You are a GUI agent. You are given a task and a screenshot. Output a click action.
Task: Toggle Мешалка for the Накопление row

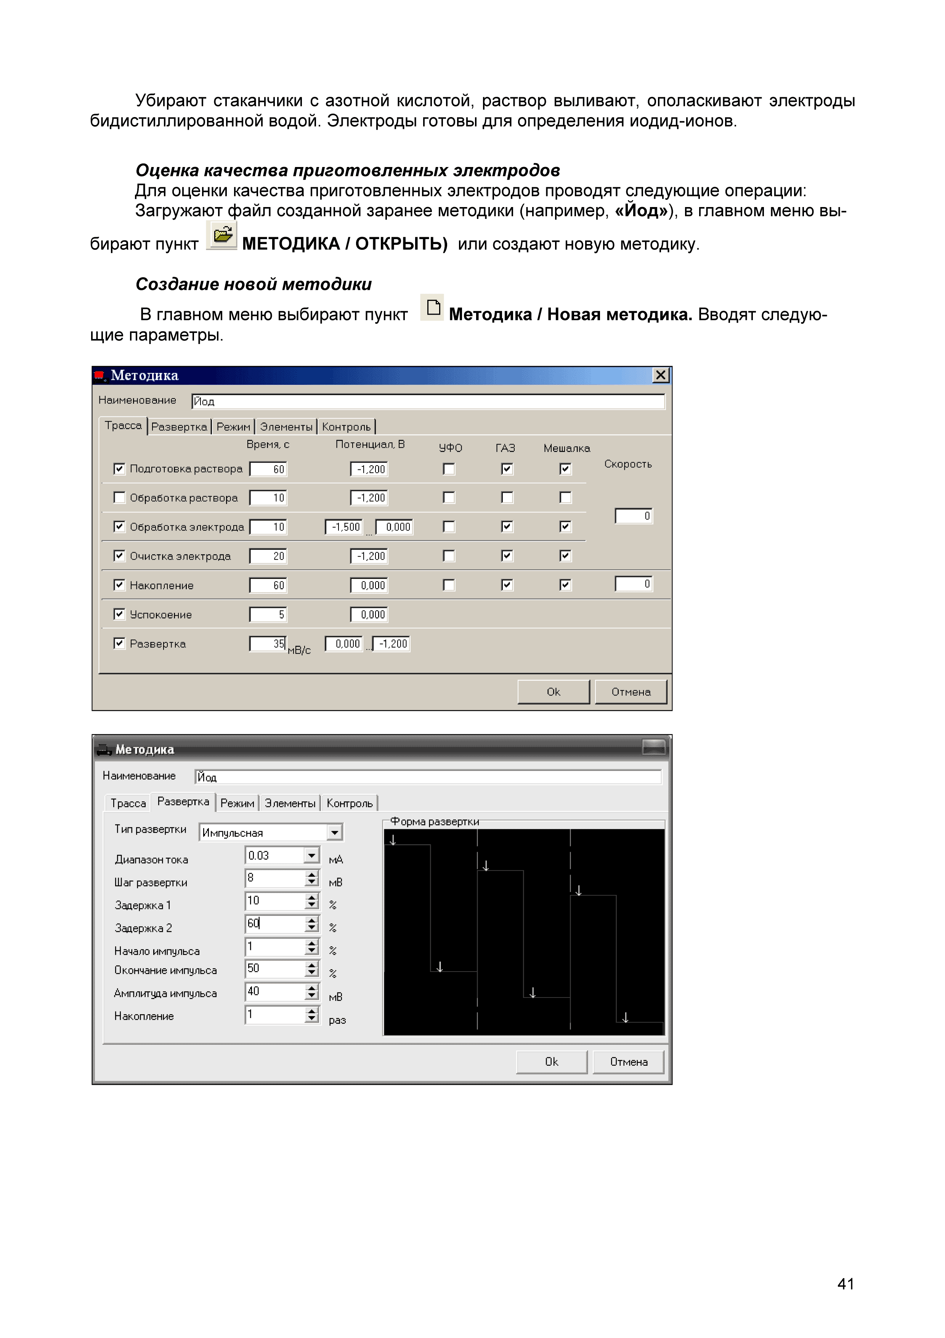point(566,585)
